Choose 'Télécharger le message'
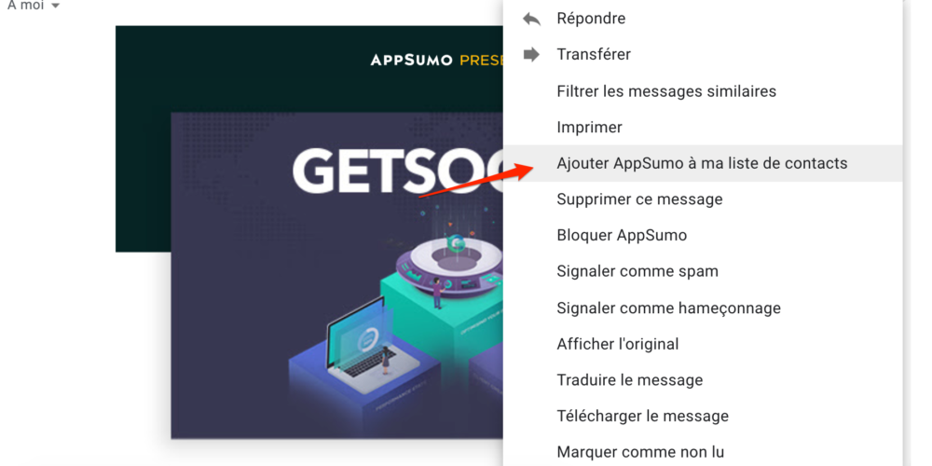Viewport: 932px width, 466px height. pos(703,416)
